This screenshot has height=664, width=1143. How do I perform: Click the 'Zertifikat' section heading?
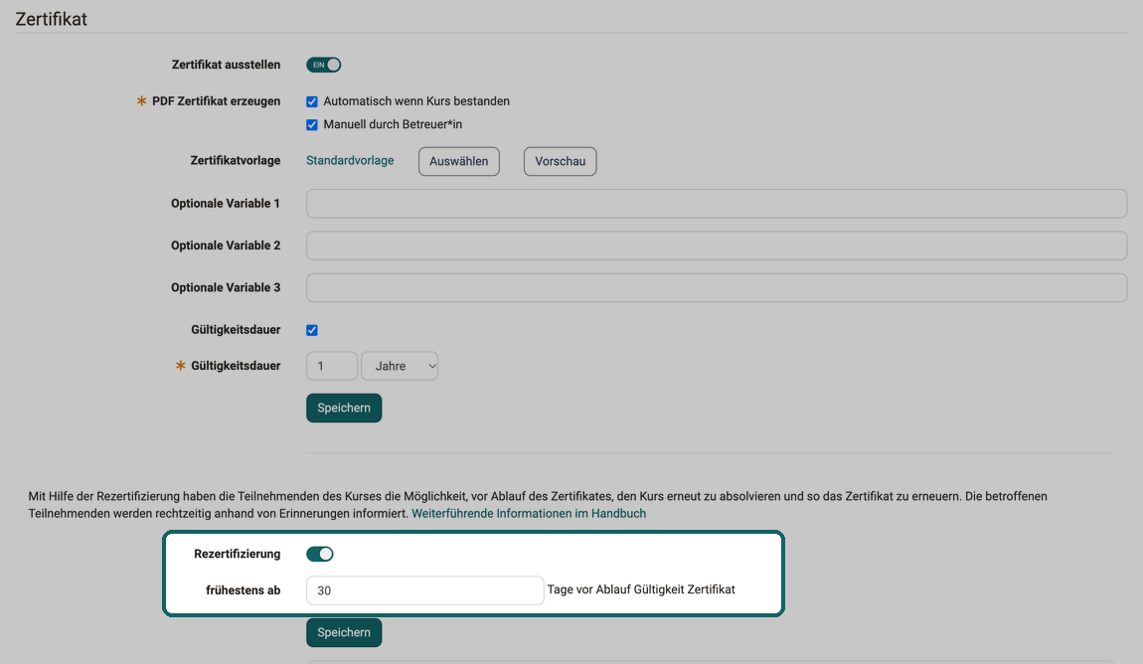51,19
